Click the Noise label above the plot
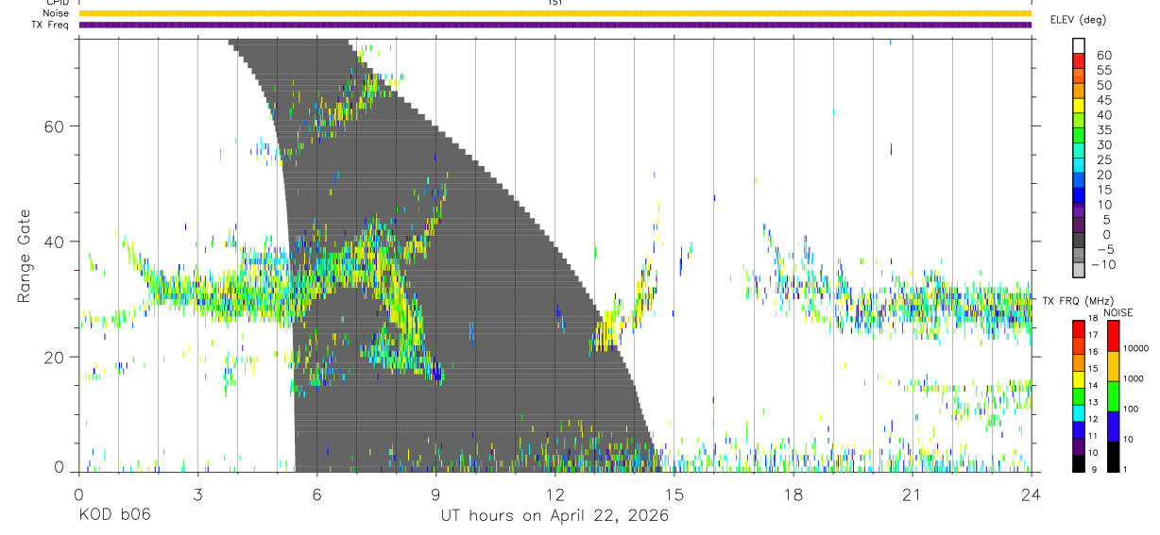Screen dimensions: 1160x535 (x=55, y=13)
